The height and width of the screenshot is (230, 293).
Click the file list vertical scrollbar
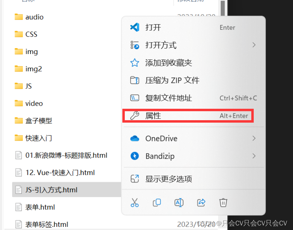pos(222,112)
